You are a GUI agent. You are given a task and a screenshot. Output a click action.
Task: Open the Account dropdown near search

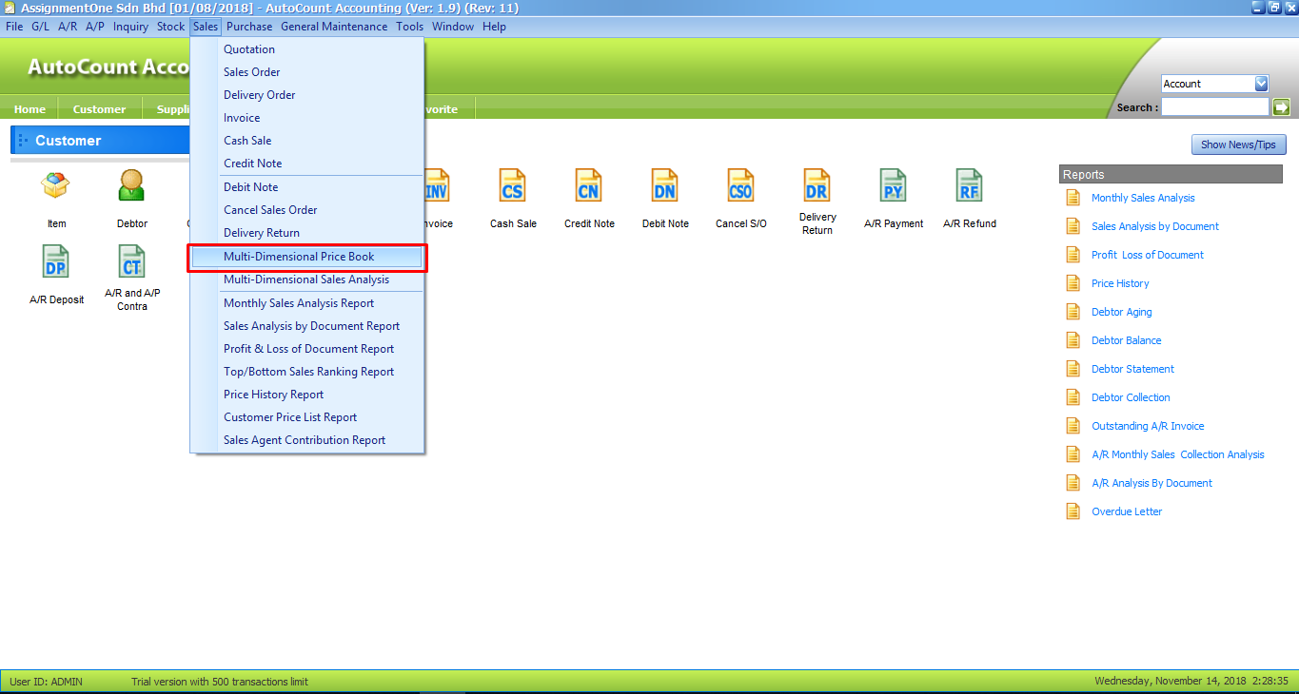coord(1261,84)
